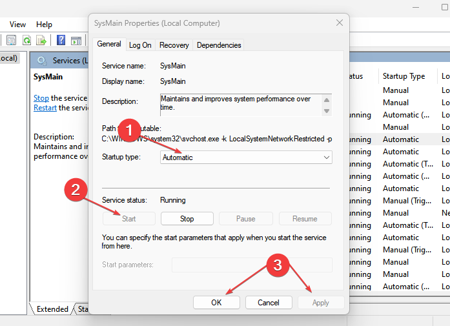
Task: Click the Resume button
Action: point(305,219)
